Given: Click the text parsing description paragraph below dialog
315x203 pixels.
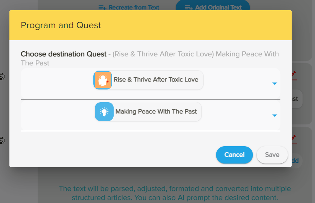Looking at the screenshot, I should pos(175,193).
